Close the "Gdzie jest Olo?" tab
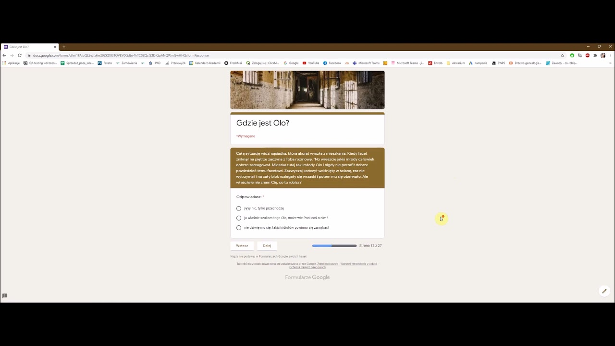The image size is (615, 346). pos(55,47)
